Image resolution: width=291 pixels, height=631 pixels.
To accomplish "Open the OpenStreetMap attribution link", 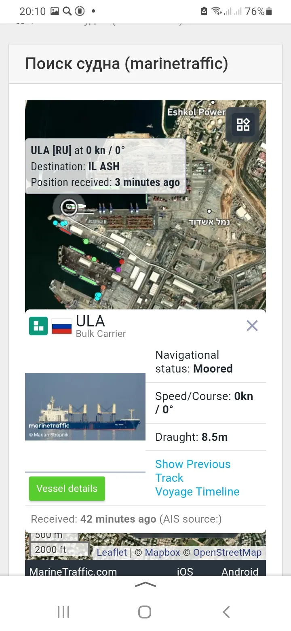I will (x=227, y=553).
